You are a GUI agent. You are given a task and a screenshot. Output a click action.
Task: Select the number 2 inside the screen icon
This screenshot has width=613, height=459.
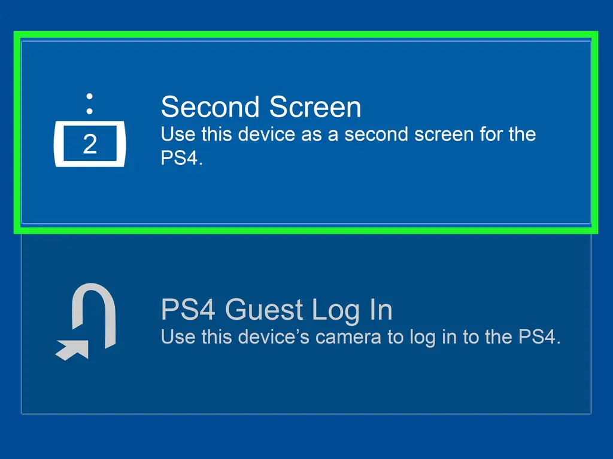point(90,143)
